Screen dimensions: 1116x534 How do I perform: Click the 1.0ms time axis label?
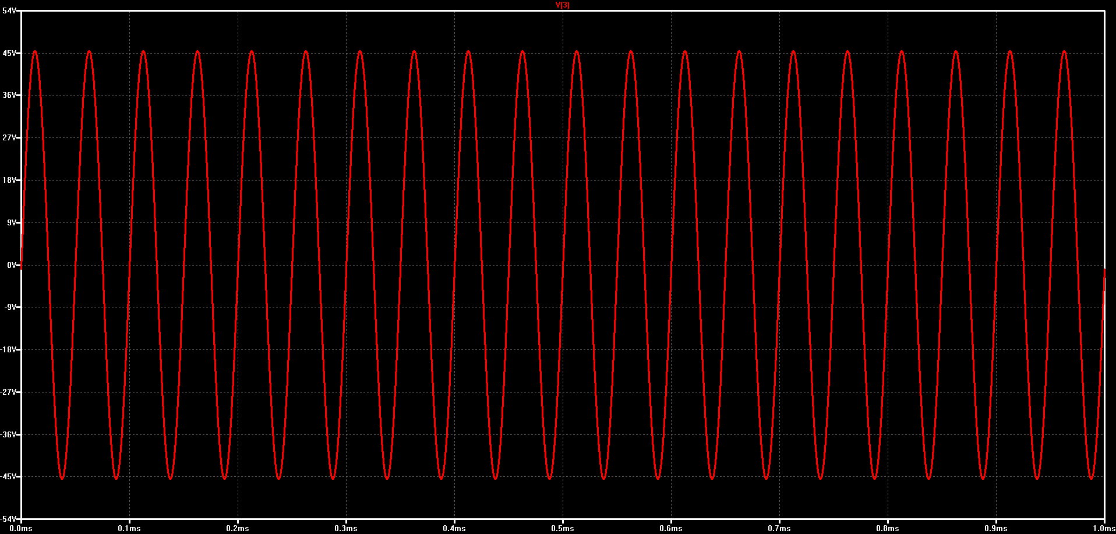pos(1104,529)
